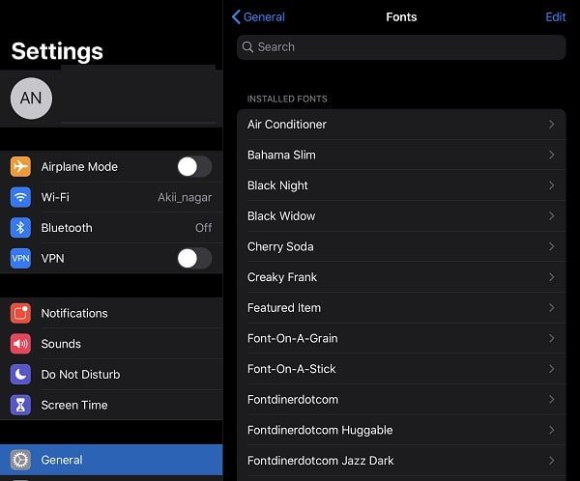Viewport: 580px width, 481px height.
Task: Select the Bluetooth icon in sidebar
Action: pos(20,227)
